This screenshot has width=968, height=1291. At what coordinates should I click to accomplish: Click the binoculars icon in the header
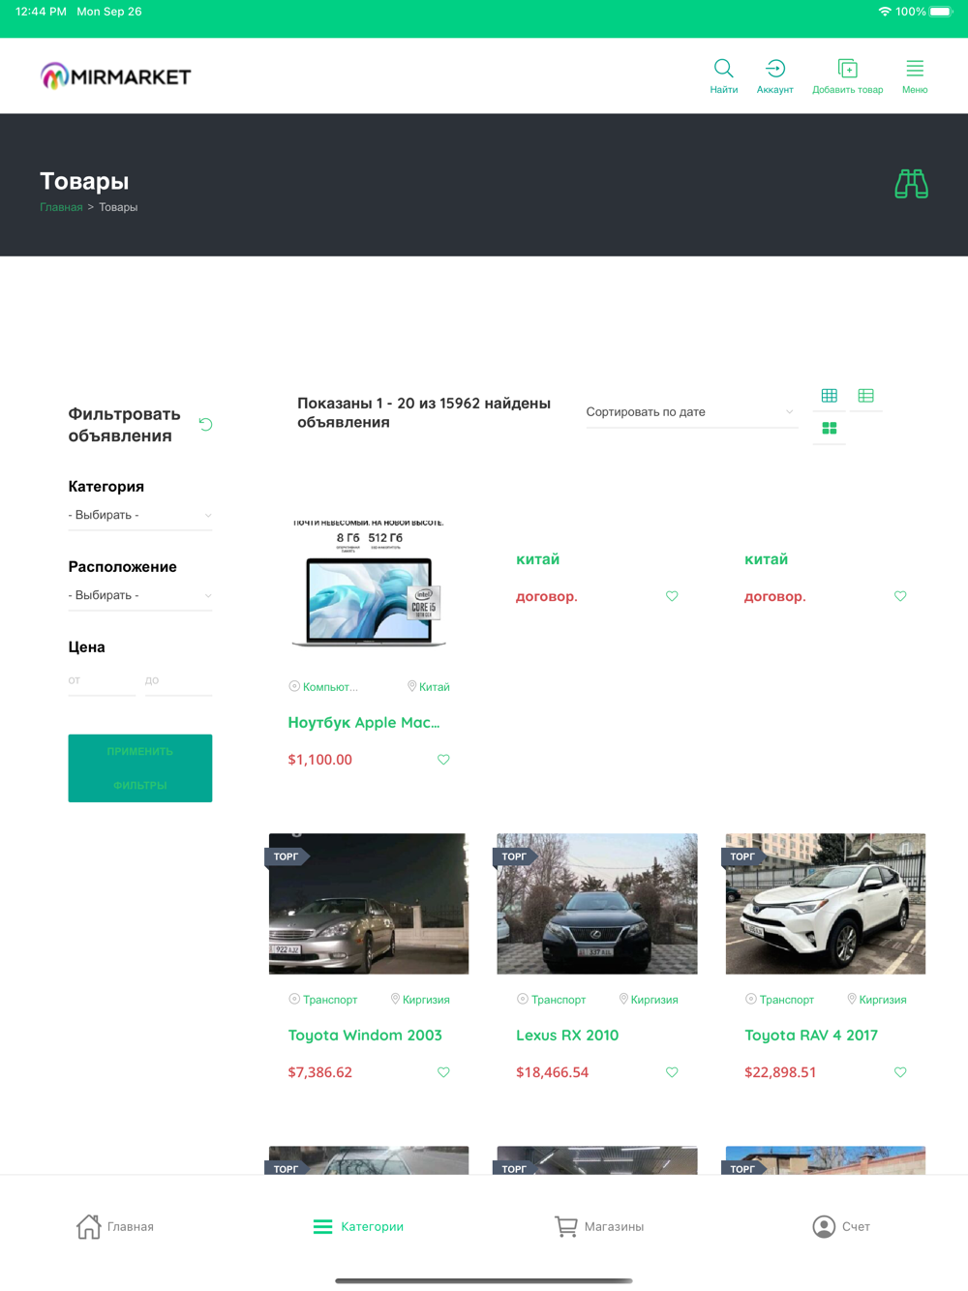(911, 184)
